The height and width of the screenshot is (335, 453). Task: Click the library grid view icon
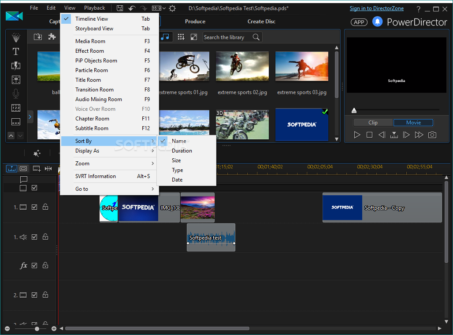[181, 37]
